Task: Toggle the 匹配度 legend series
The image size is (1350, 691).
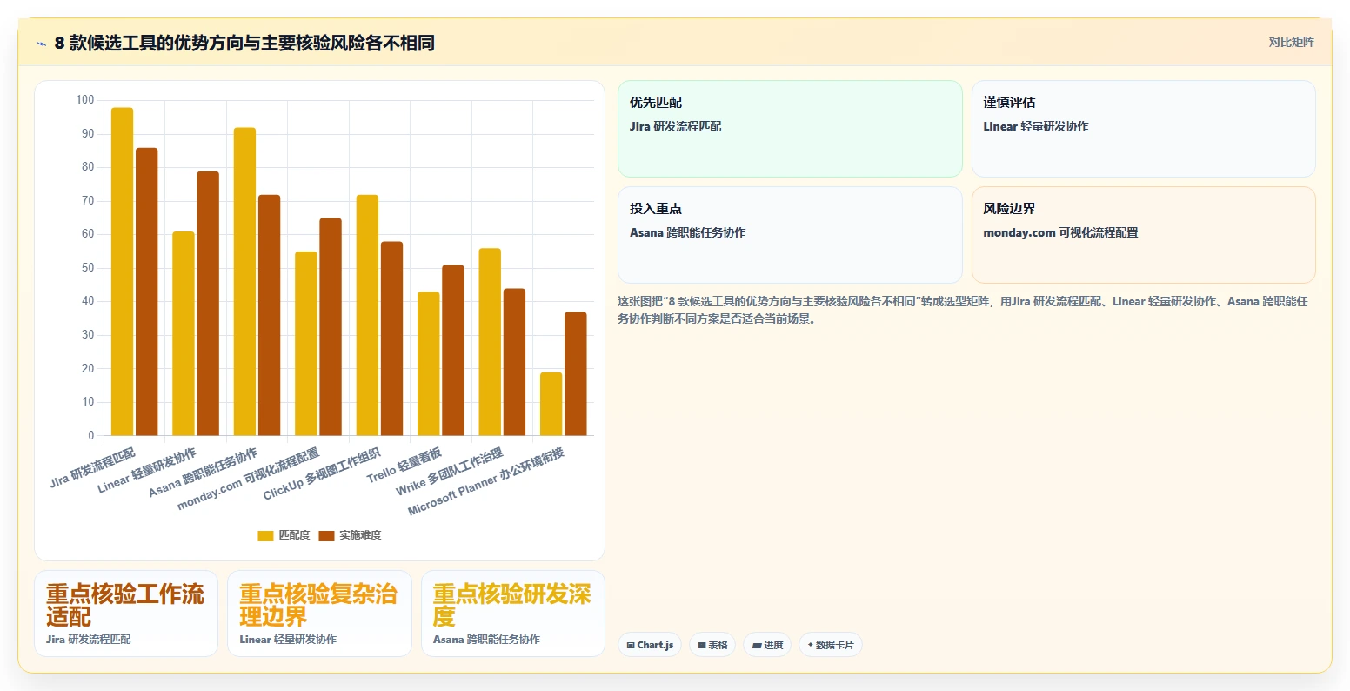Action: (284, 535)
